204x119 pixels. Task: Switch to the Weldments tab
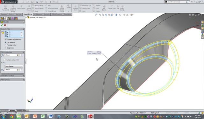38,14
